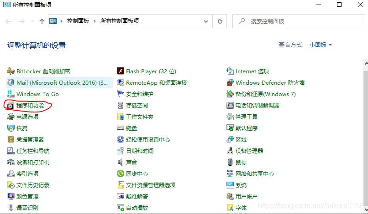The image size is (368, 214).
Task: Click the 工作文件夹 icon
Action: [121, 117]
